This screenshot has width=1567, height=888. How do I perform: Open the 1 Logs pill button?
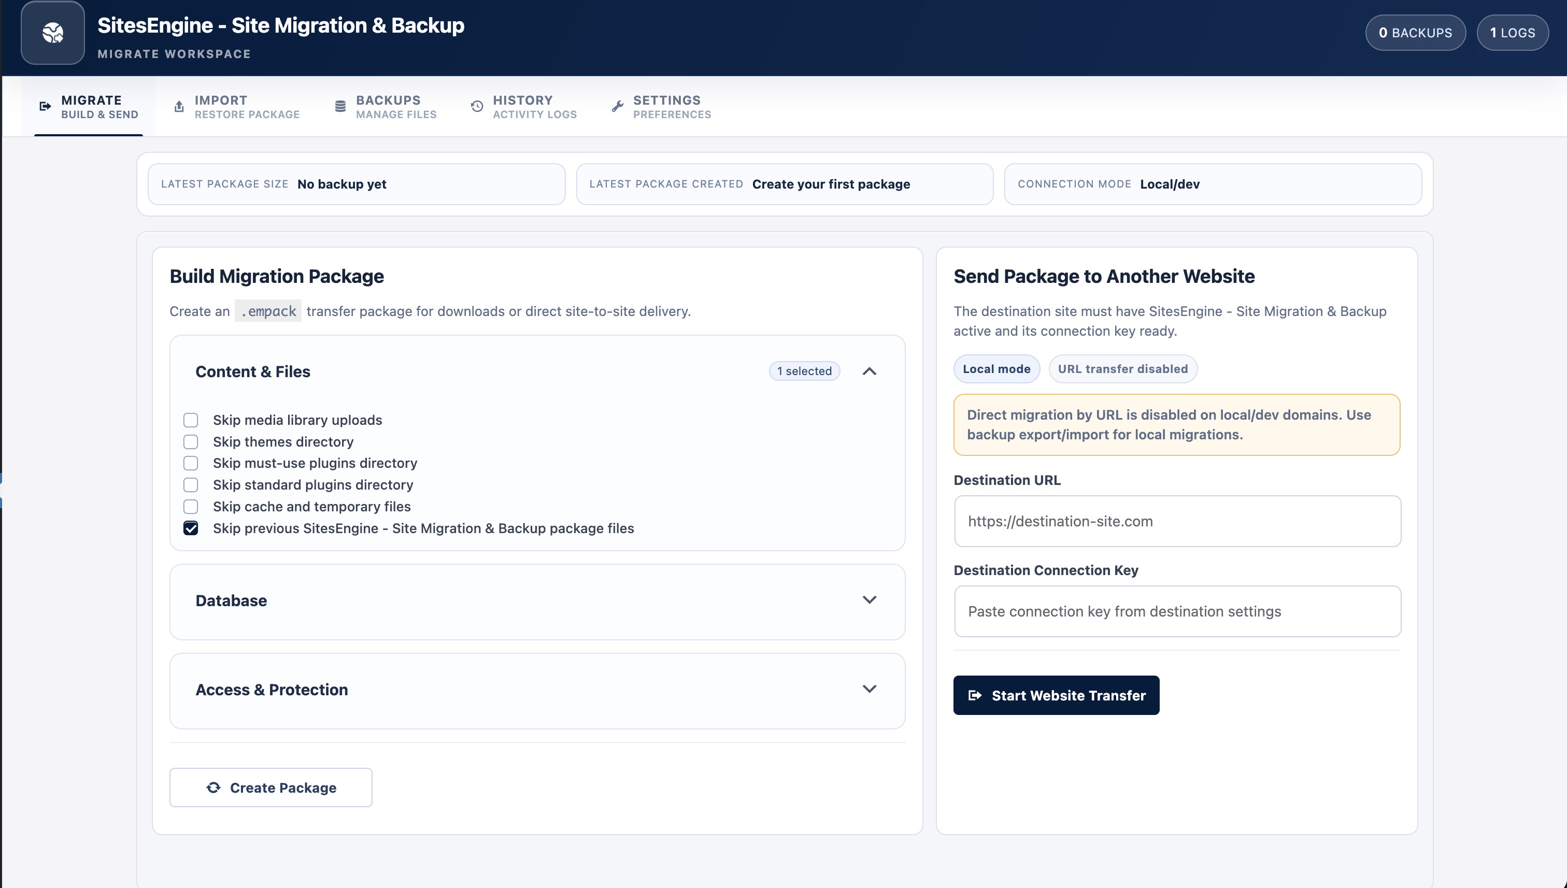pos(1512,33)
